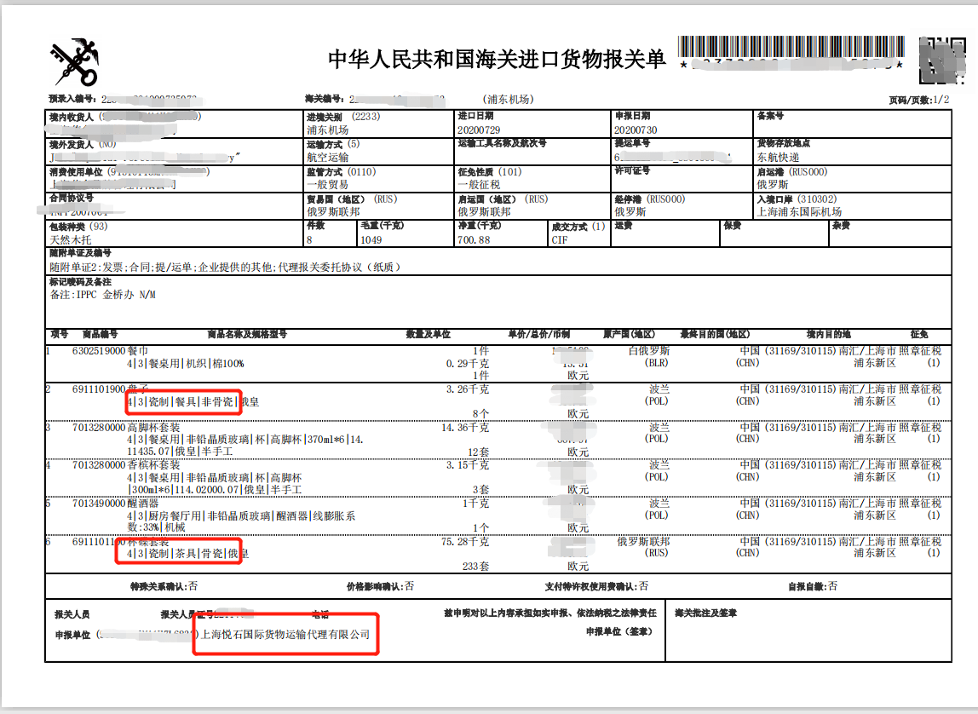Click entry port value 上海浦东国际机场
Viewport: 978px width, 714px height.
(x=799, y=212)
